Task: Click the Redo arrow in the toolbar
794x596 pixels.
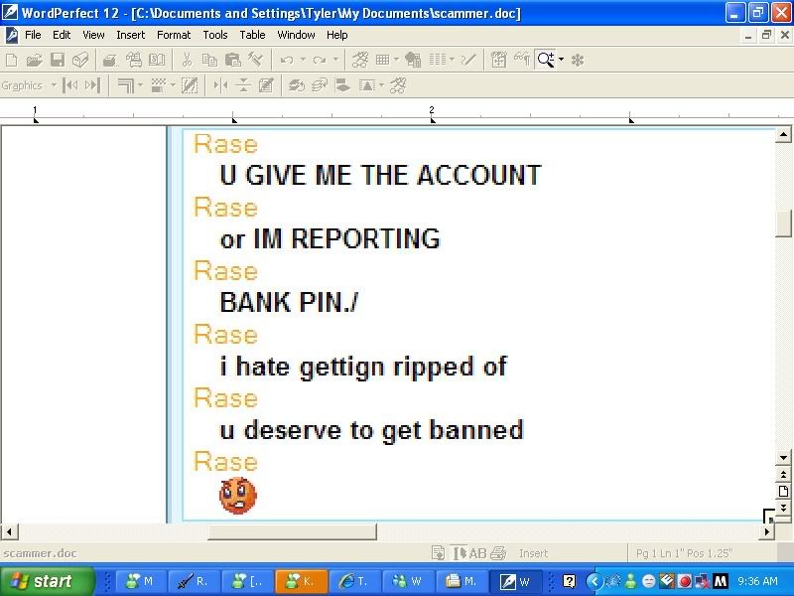Action: (319, 61)
